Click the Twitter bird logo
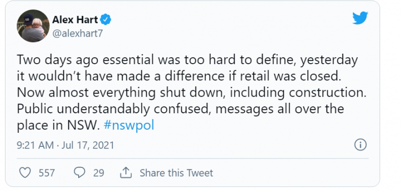This screenshot has width=401, height=191. [360, 18]
